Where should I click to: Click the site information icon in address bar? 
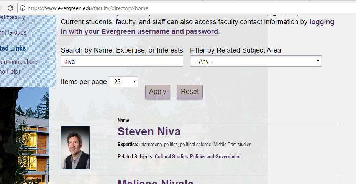coord(23,8)
